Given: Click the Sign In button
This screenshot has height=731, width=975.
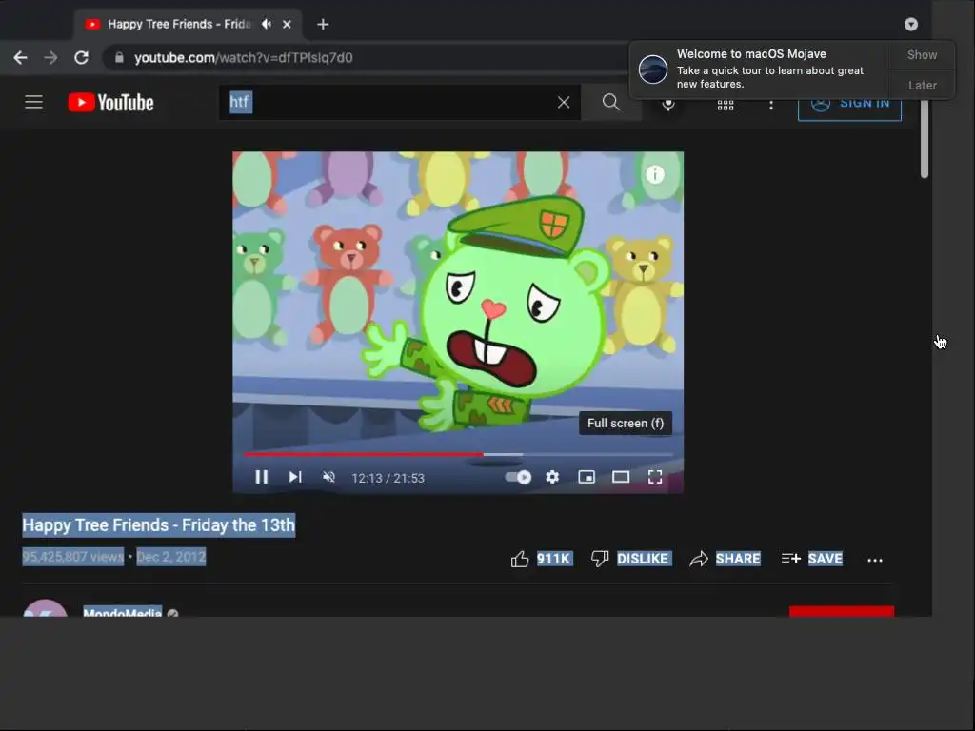Looking at the screenshot, I should [849, 108].
